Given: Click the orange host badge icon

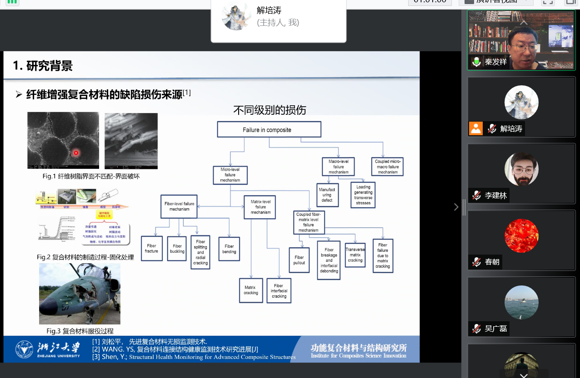Looking at the screenshot, I should [476, 128].
